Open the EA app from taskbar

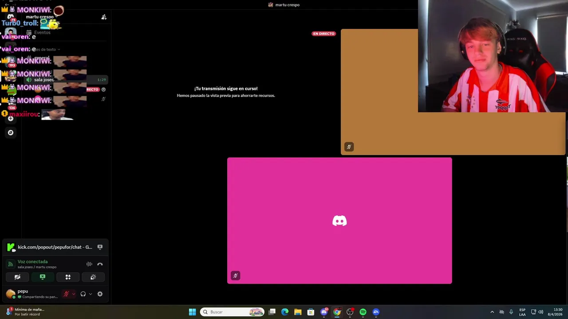pos(376,312)
